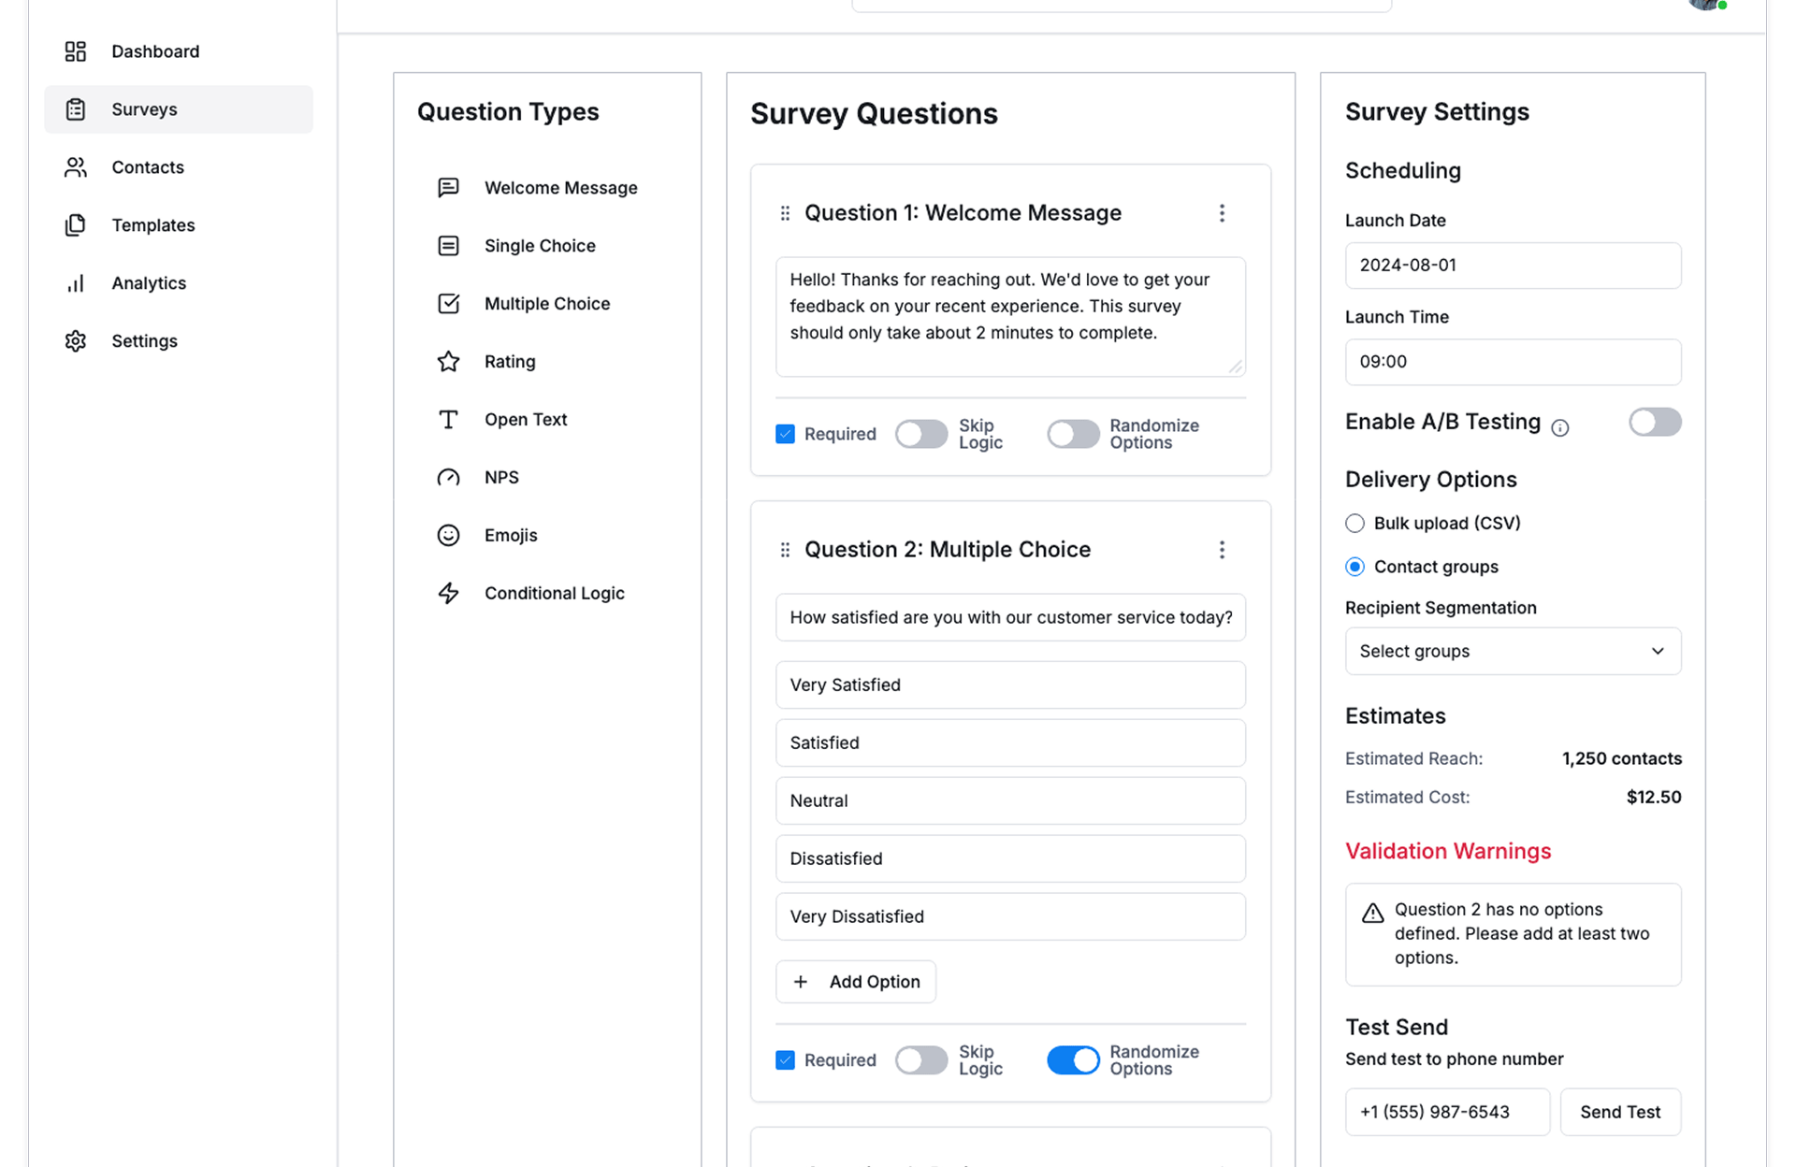
Task: Click the Welcome Message chat icon
Action: pos(448,188)
